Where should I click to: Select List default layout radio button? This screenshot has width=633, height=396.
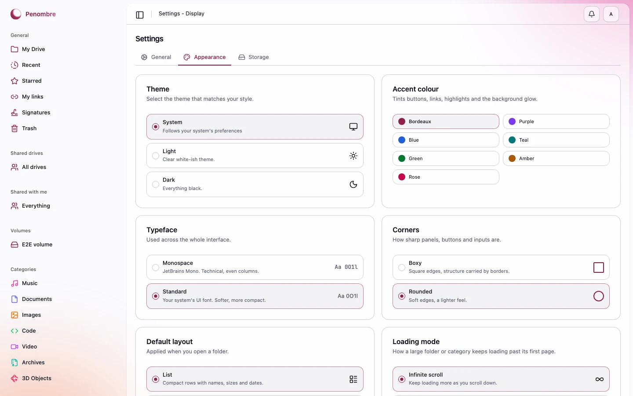tap(156, 379)
